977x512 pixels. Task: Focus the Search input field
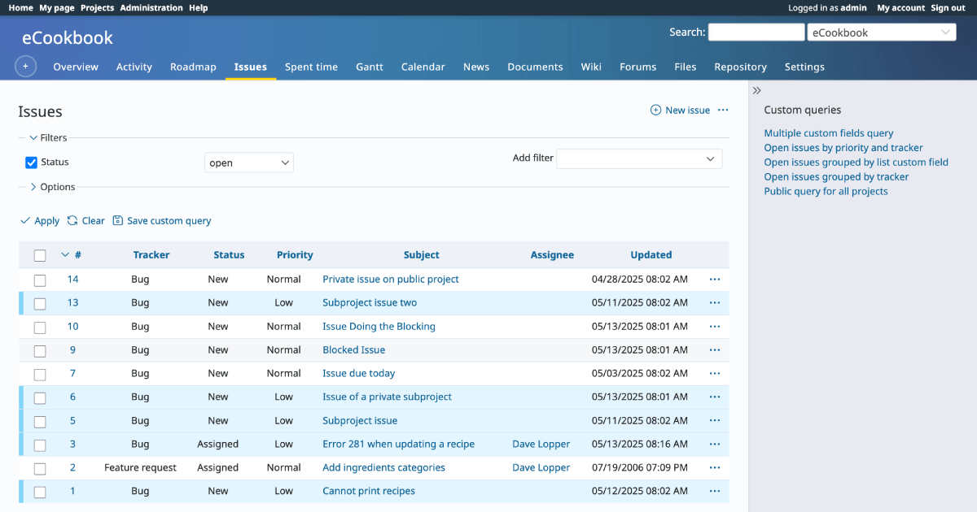tap(756, 33)
